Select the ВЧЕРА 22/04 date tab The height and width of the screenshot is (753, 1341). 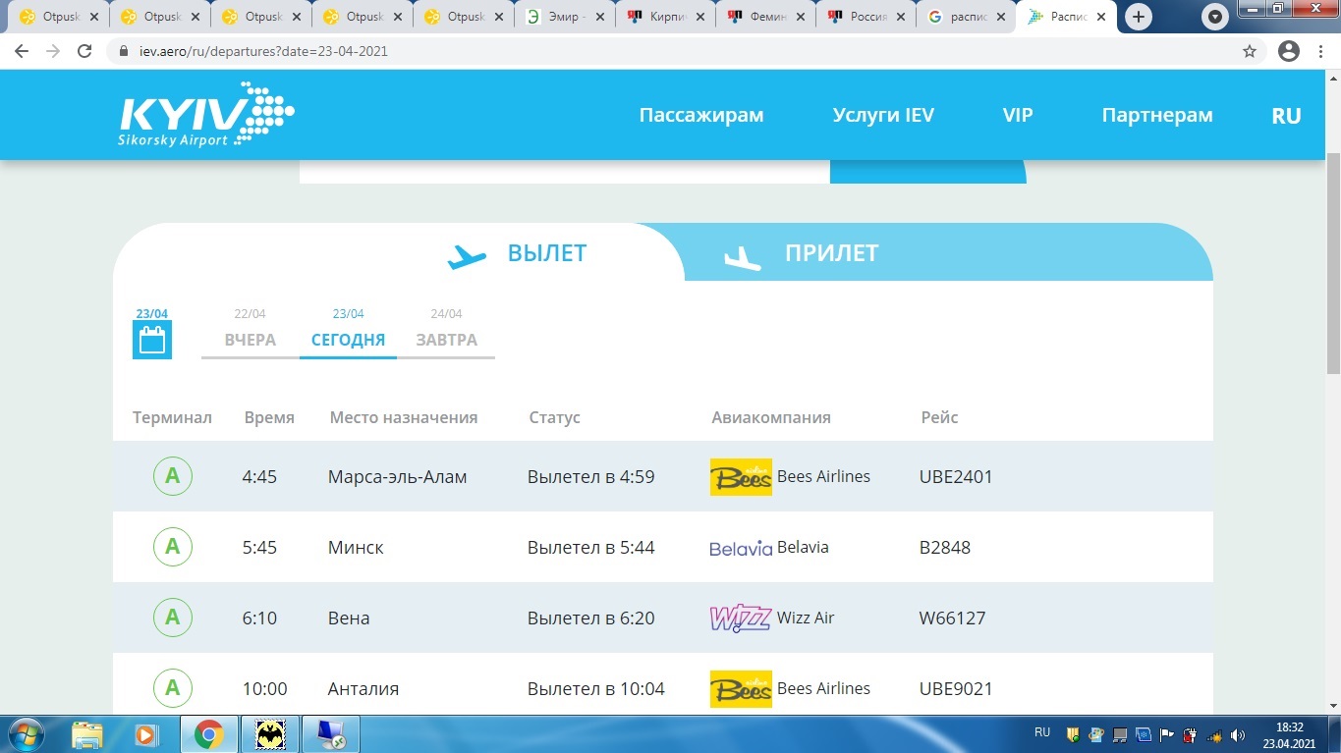250,331
